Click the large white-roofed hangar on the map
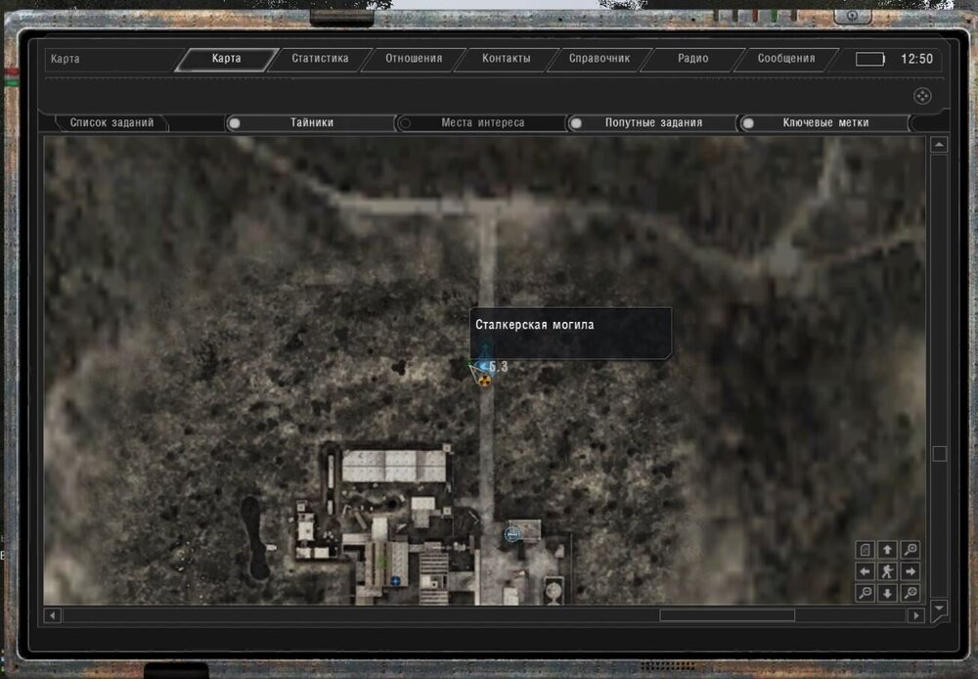978x679 pixels. point(393,466)
